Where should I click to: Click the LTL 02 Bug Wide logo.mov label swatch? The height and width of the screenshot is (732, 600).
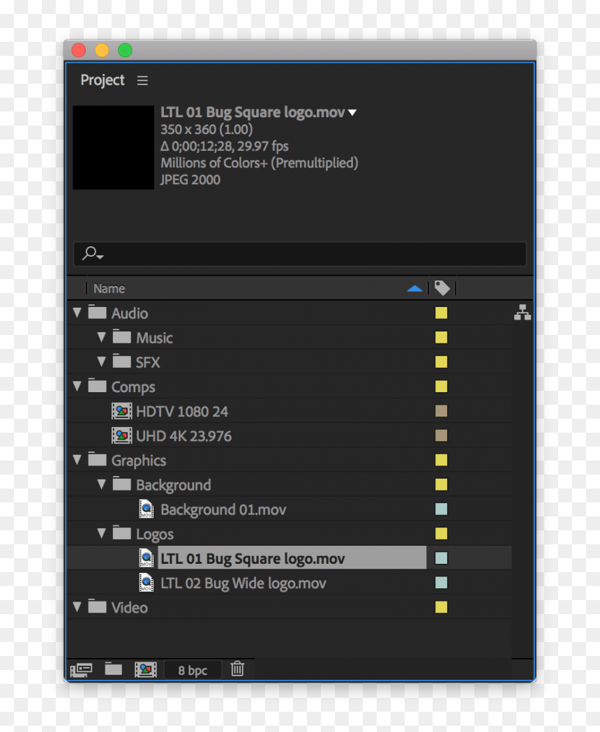tap(441, 583)
